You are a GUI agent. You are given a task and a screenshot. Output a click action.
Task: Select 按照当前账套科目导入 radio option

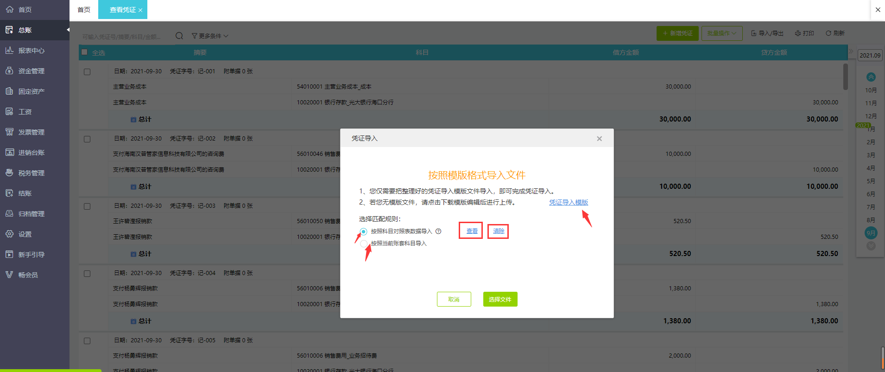[364, 244]
